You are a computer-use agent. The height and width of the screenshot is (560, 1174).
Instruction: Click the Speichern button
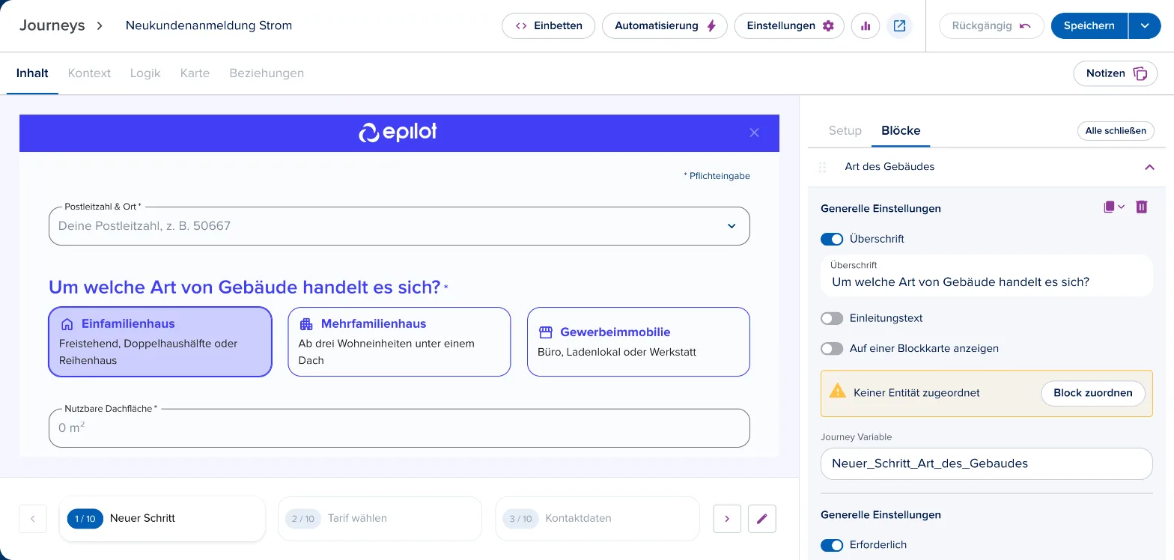[x=1089, y=25]
